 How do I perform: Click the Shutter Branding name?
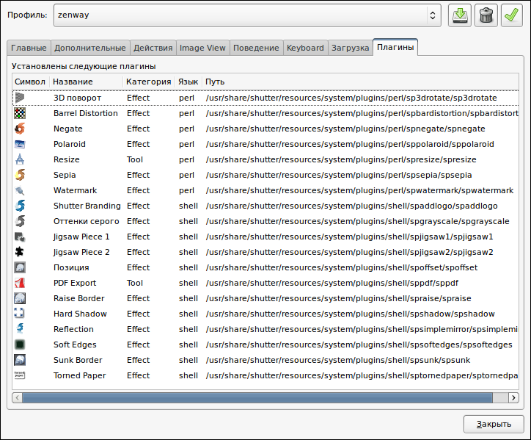[87, 206]
